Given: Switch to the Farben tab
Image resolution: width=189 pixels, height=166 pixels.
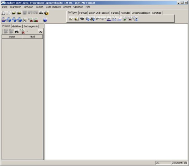Looking at the screenshot, I should [x=115, y=13].
